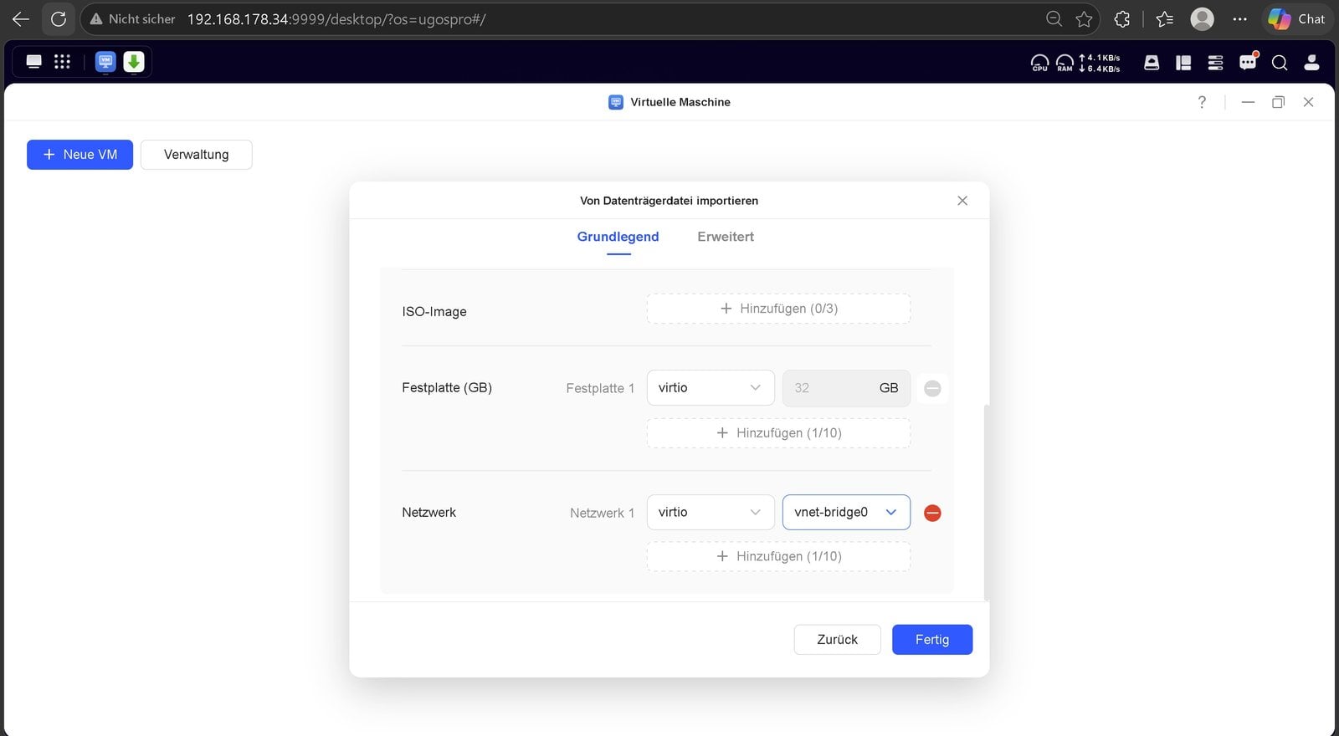Switch to the Grundlegend tab
1339x736 pixels.
pos(618,237)
